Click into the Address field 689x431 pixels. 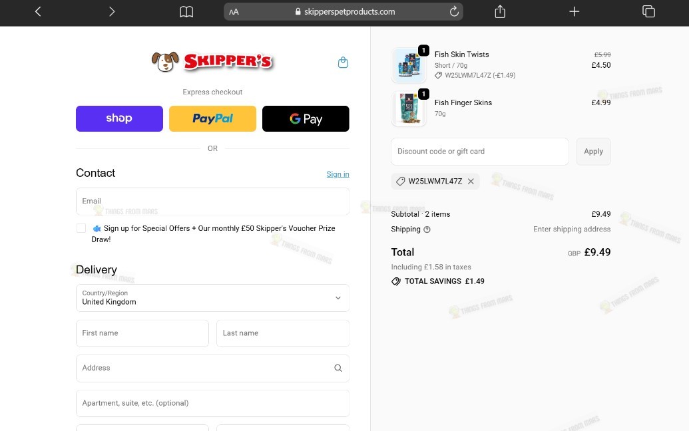[x=212, y=368]
